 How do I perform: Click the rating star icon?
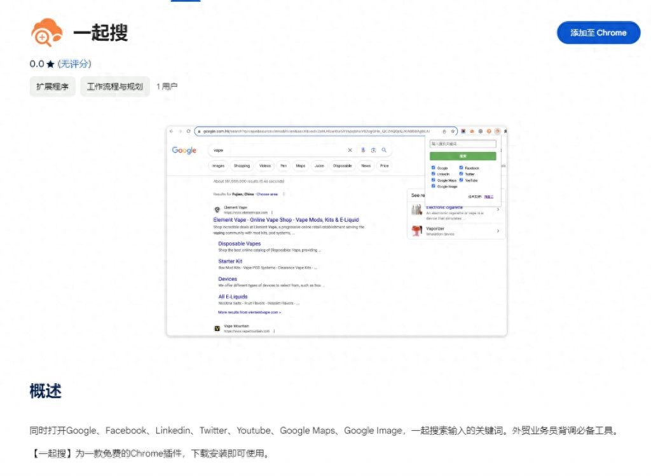(x=51, y=64)
